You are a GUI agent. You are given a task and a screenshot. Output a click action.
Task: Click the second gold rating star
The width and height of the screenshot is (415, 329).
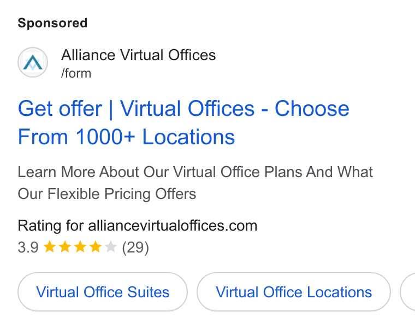65,247
